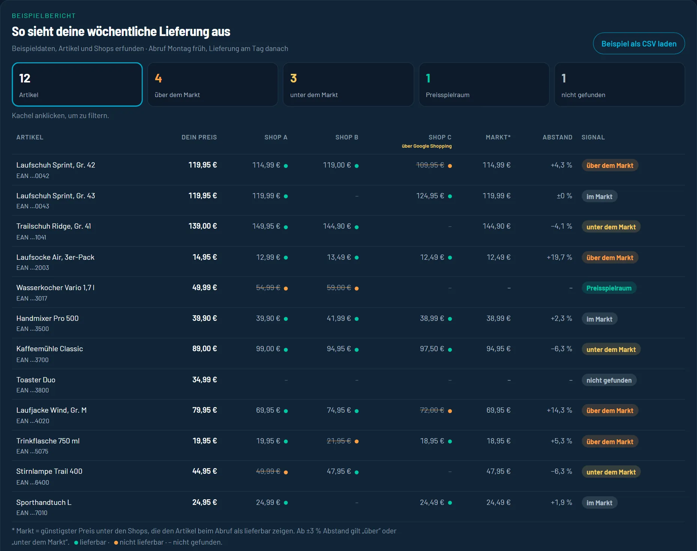Viewport: 697px width, 551px height.
Task: Click the orange dot beside struck 109,95 €
Action: pyautogui.click(x=450, y=166)
